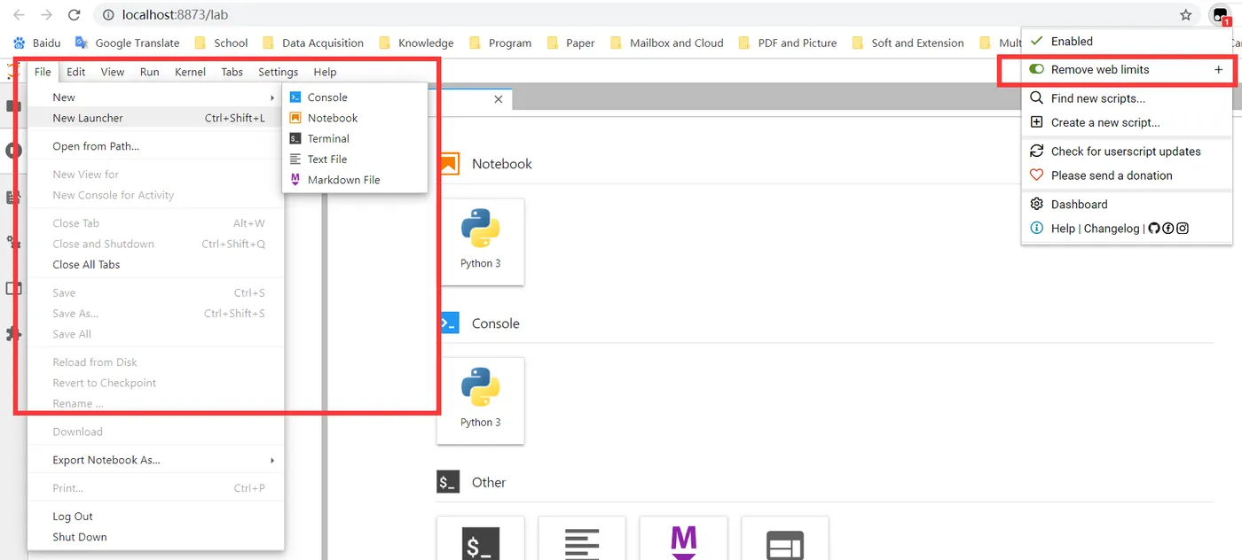Screen dimensions: 1242x560
Task: Open the GitHub icon in Tampermonkey menu
Action: (1154, 228)
